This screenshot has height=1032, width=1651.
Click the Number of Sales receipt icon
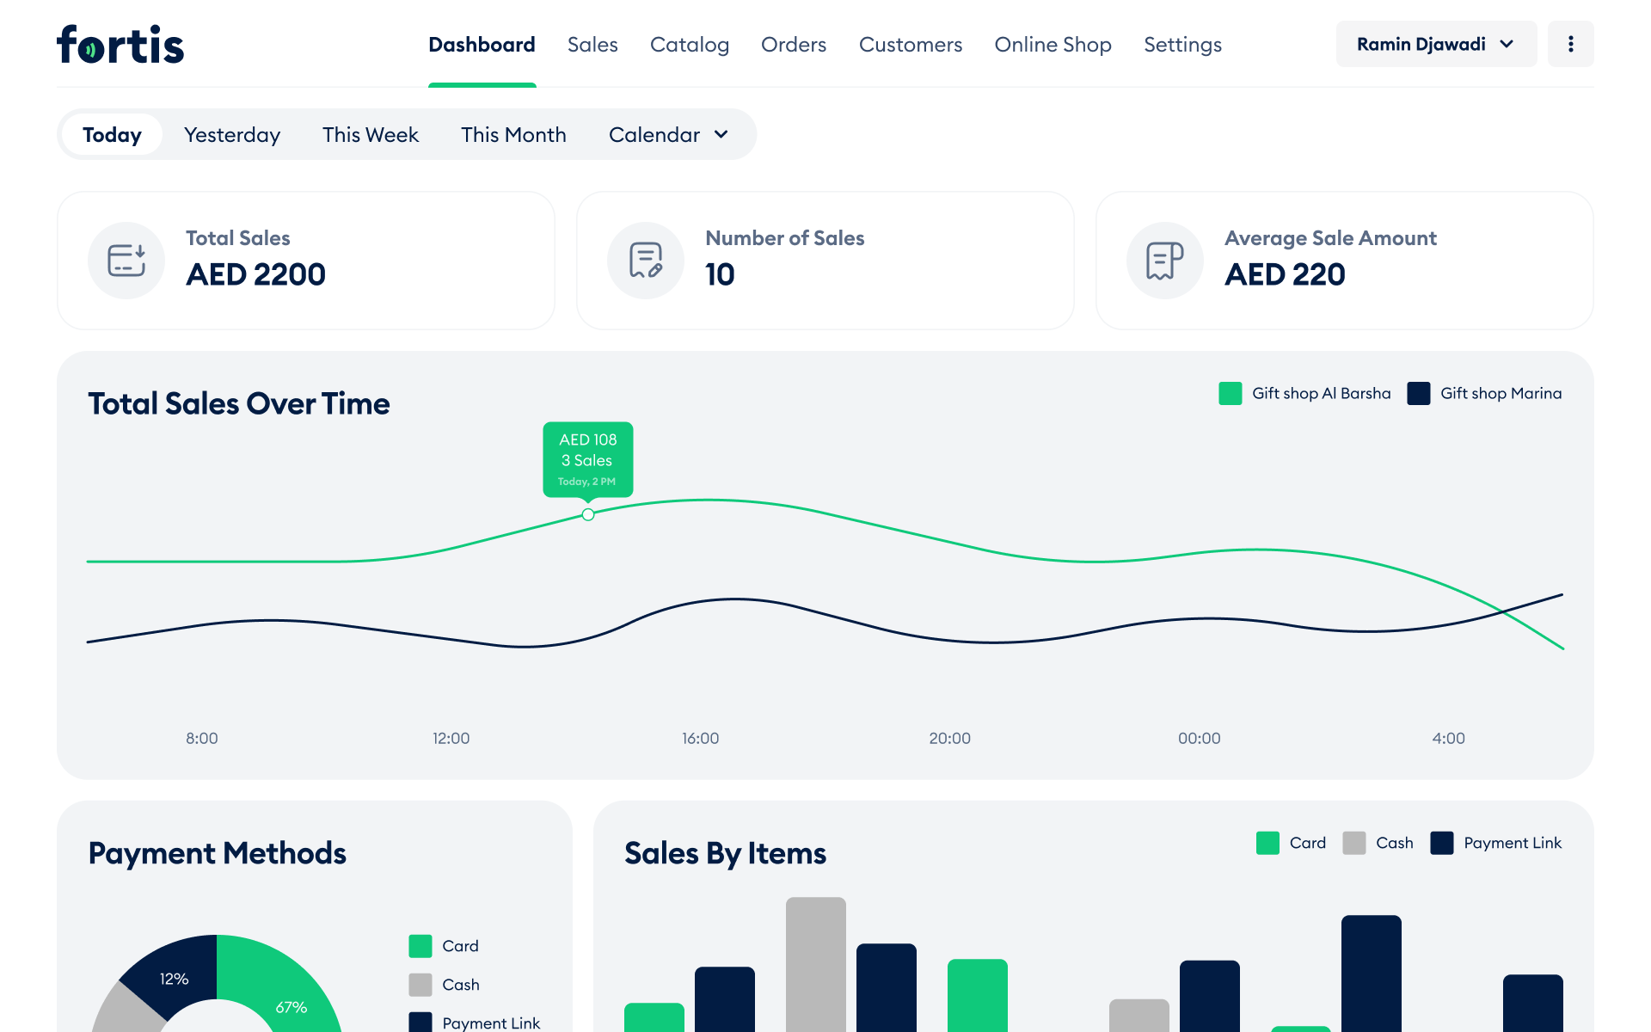646,261
